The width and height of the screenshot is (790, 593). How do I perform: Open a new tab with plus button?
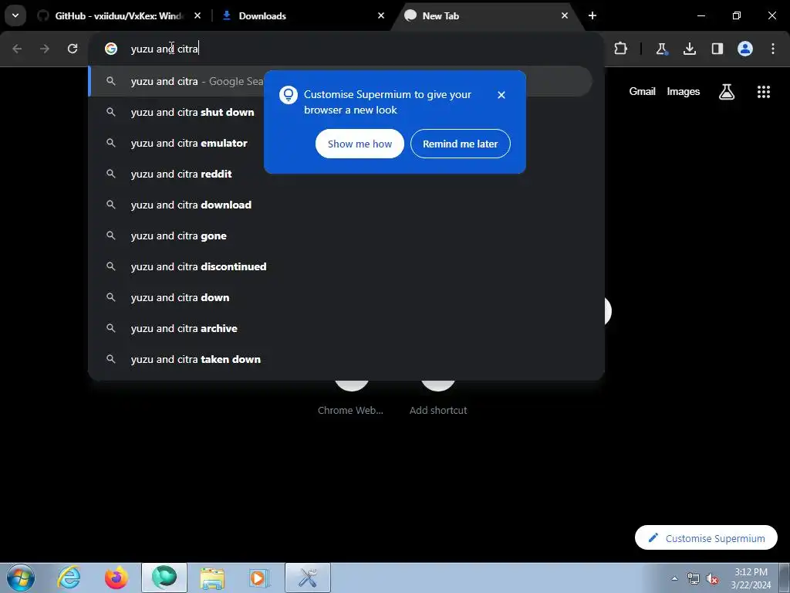tap(592, 16)
